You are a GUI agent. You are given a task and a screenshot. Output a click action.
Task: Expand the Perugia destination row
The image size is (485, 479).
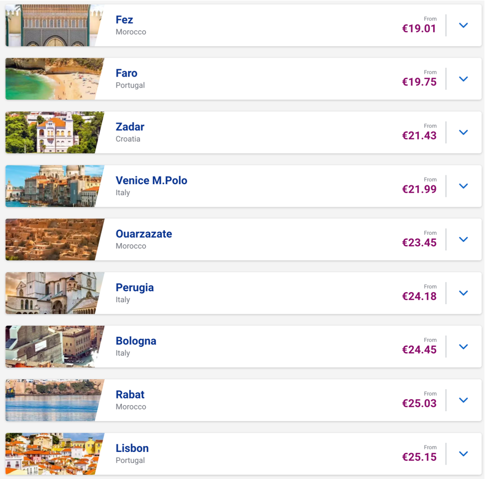click(463, 293)
